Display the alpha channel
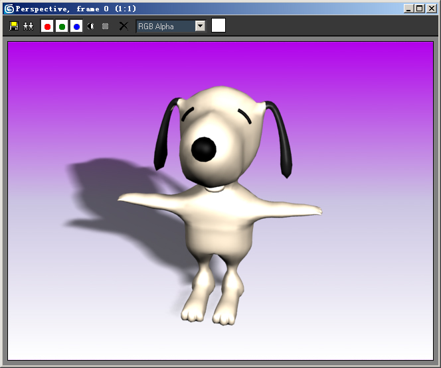 (90, 26)
